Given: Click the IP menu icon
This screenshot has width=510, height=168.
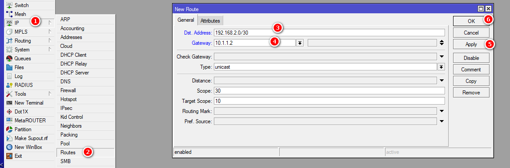Looking at the screenshot, I should (9, 23).
